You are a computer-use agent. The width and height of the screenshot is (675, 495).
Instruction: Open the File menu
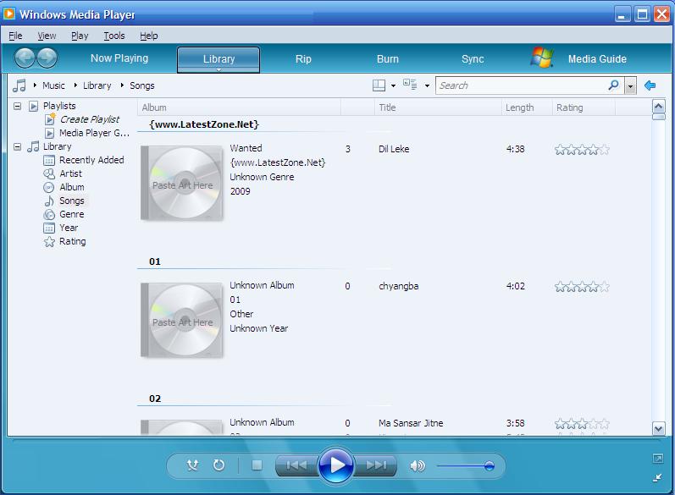pyautogui.click(x=15, y=36)
